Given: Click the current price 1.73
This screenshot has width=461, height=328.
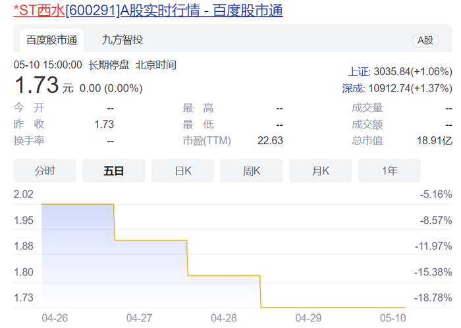Looking at the screenshot, I should 37,85.
